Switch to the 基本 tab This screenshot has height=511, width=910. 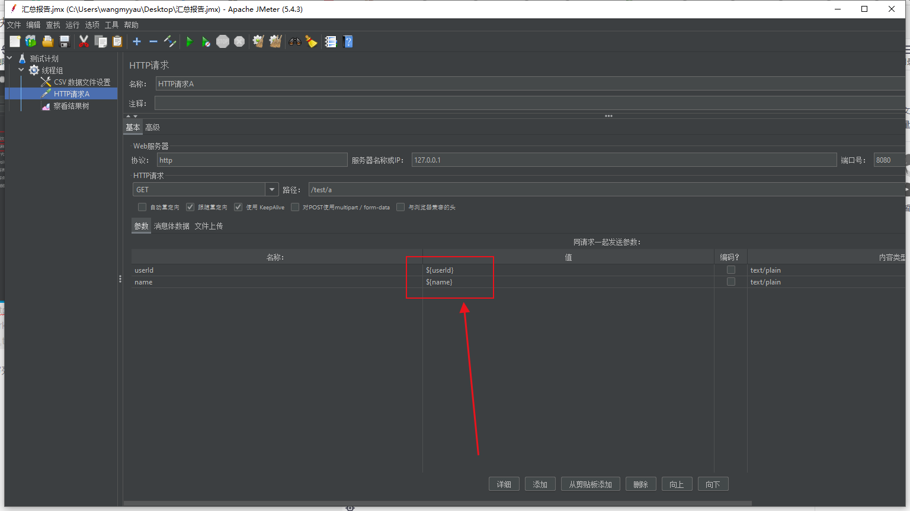click(133, 127)
